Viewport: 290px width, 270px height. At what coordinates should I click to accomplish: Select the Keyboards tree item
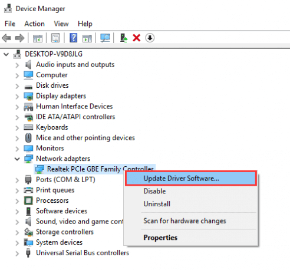(52, 127)
